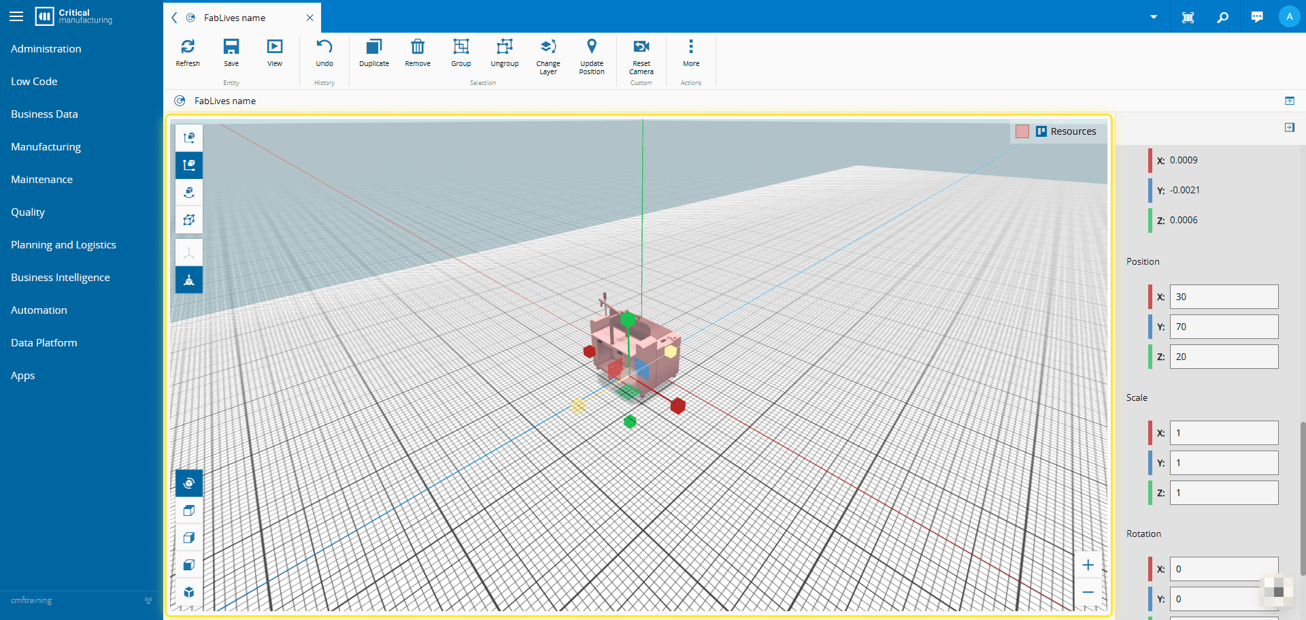Screen dimensions: 1306x620
Task: Open the Manufacturing menu in sidebar
Action: [46, 147]
